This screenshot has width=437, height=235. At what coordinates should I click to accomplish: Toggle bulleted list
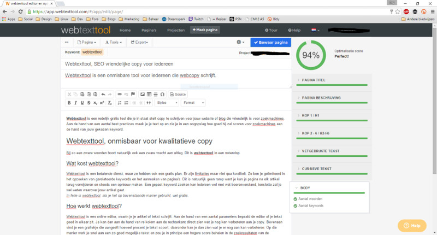point(126,103)
